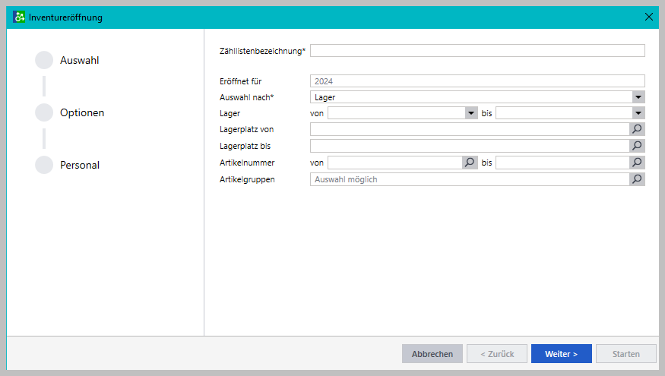Expand the Lager bis dropdown arrow
The height and width of the screenshot is (376, 665).
[x=638, y=113]
